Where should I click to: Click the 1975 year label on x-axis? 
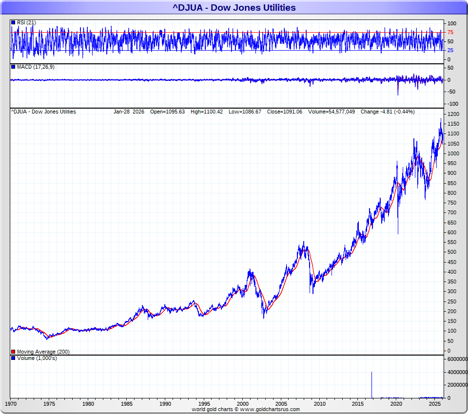(49, 404)
